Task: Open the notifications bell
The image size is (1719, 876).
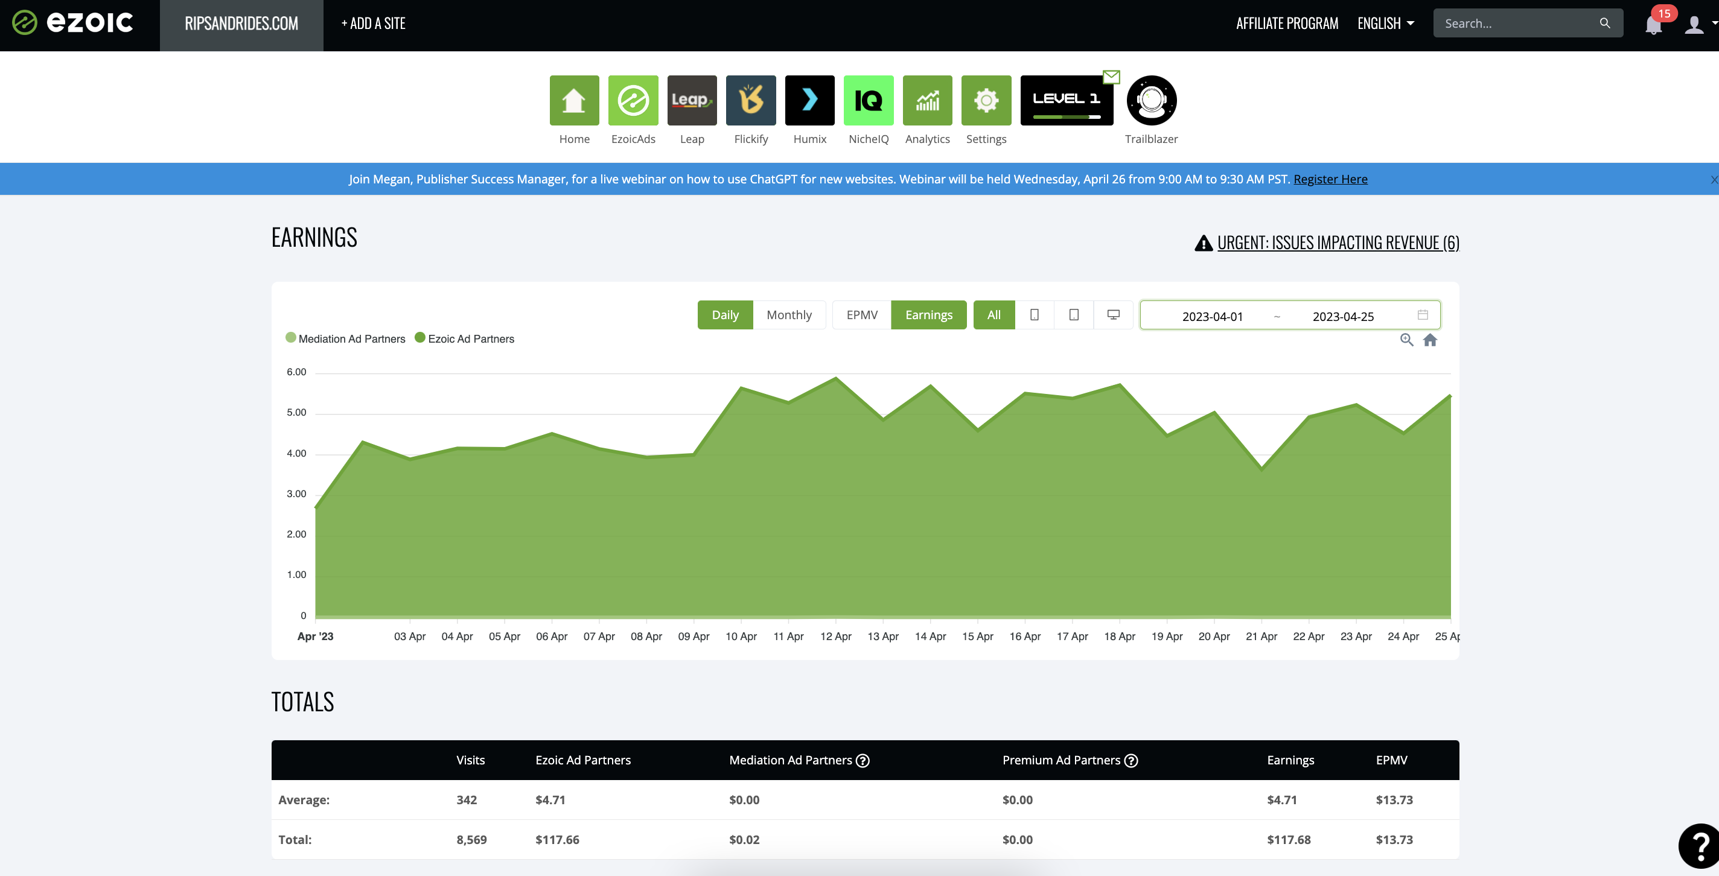Action: tap(1653, 25)
